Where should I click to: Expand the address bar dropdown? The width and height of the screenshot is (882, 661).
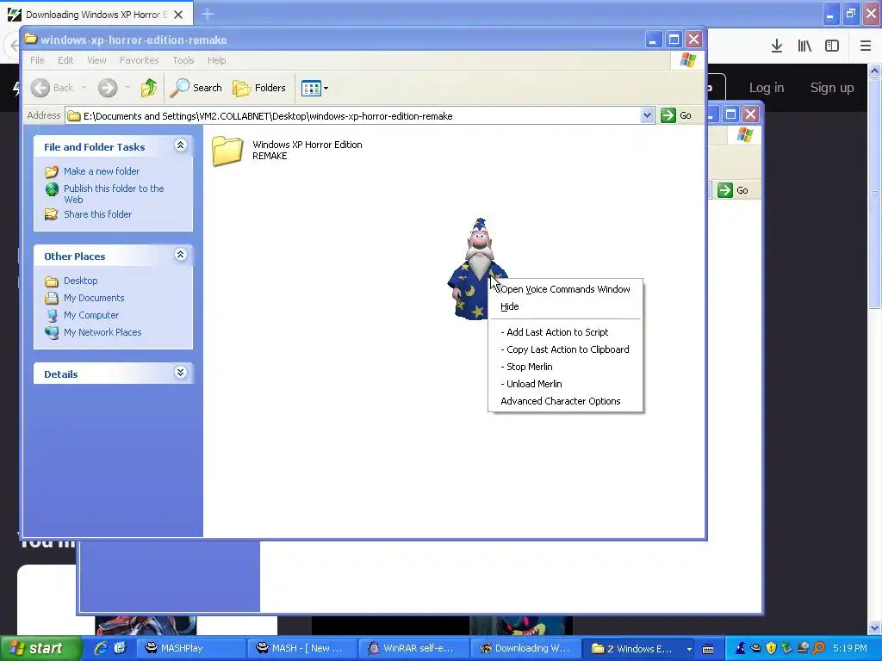647,116
